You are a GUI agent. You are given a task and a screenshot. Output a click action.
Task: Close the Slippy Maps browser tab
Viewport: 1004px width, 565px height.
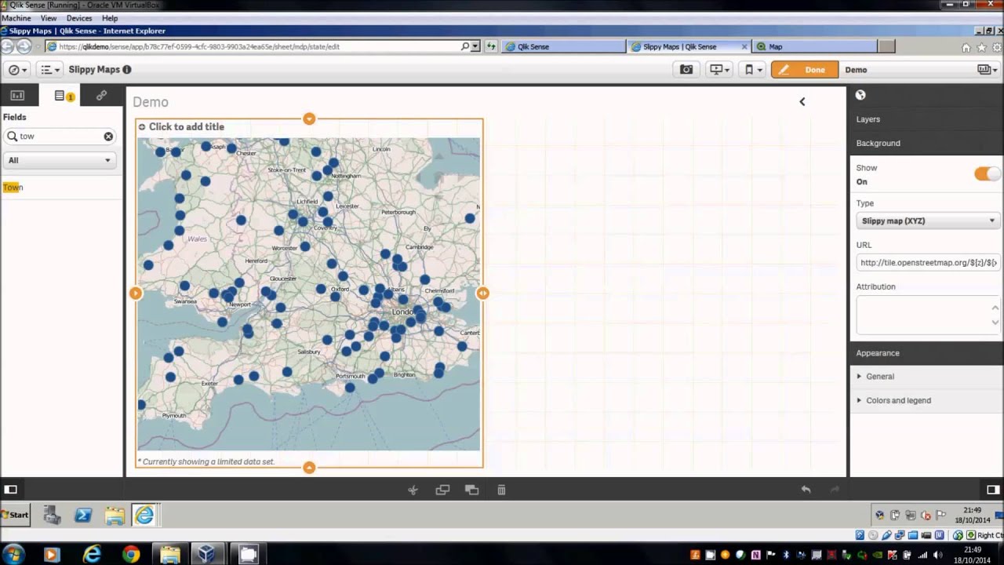coord(744,47)
